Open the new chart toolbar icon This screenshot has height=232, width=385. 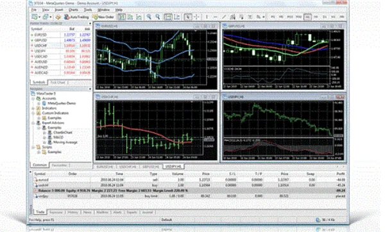(x=35, y=17)
